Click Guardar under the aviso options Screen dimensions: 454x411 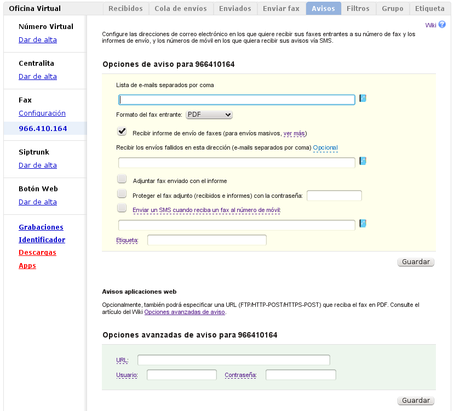coord(416,261)
